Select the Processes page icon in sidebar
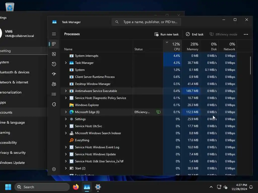This screenshot has height=193, width=258. (x=54, y=44)
